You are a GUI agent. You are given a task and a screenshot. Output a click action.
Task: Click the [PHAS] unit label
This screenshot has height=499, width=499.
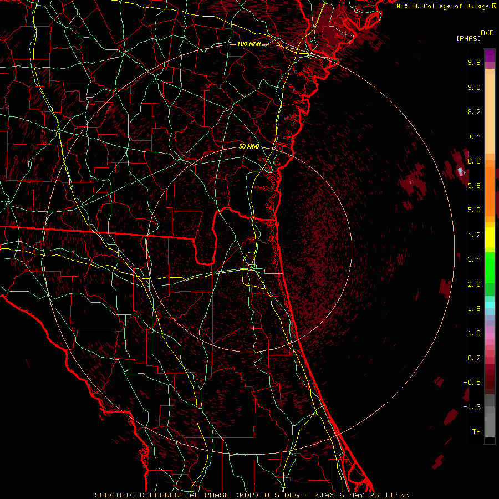[x=469, y=39]
